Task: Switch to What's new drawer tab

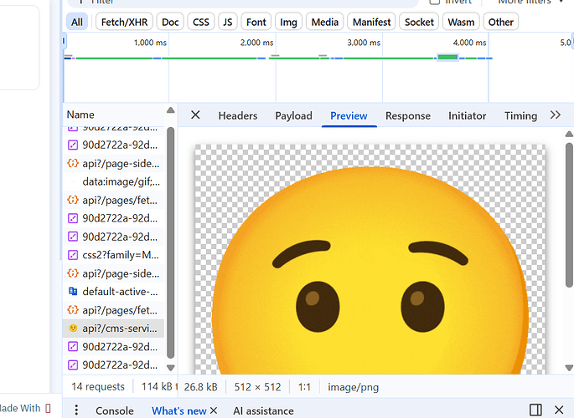Action: 179,411
